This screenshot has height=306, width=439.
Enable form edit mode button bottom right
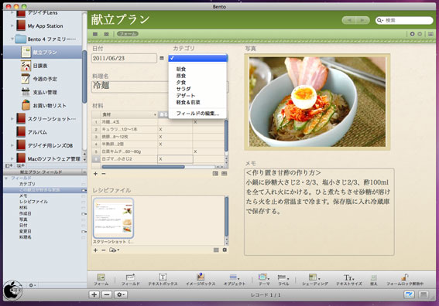tap(409, 294)
